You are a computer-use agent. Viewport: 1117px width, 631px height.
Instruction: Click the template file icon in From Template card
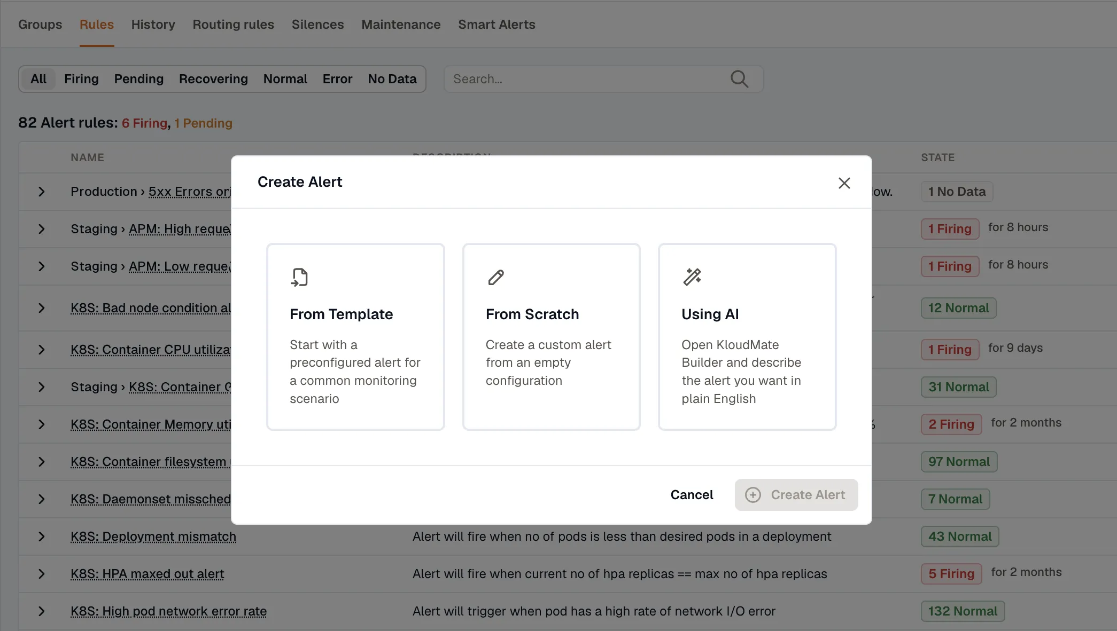299,277
